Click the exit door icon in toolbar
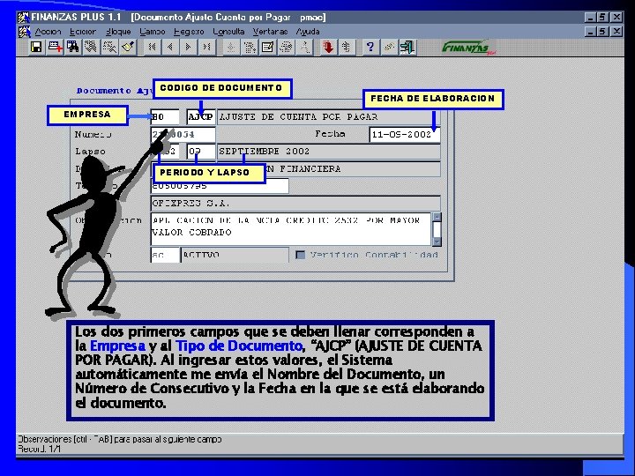The height and width of the screenshot is (476, 635). pos(407,48)
